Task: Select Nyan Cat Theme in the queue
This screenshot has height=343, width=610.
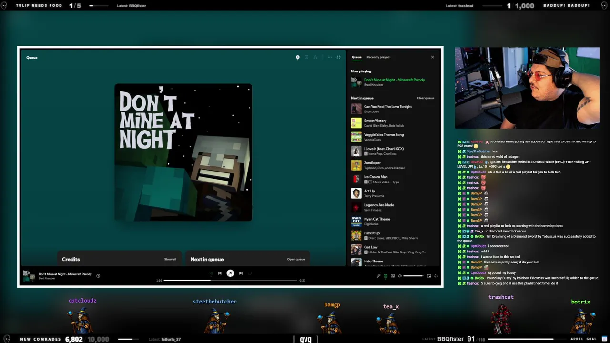Action: pos(393,221)
